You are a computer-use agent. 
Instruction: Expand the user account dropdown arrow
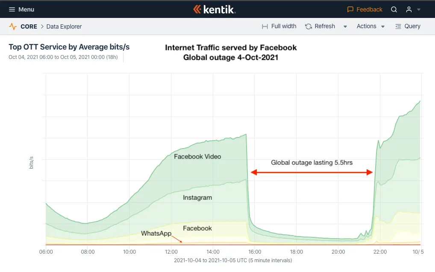tap(419, 10)
